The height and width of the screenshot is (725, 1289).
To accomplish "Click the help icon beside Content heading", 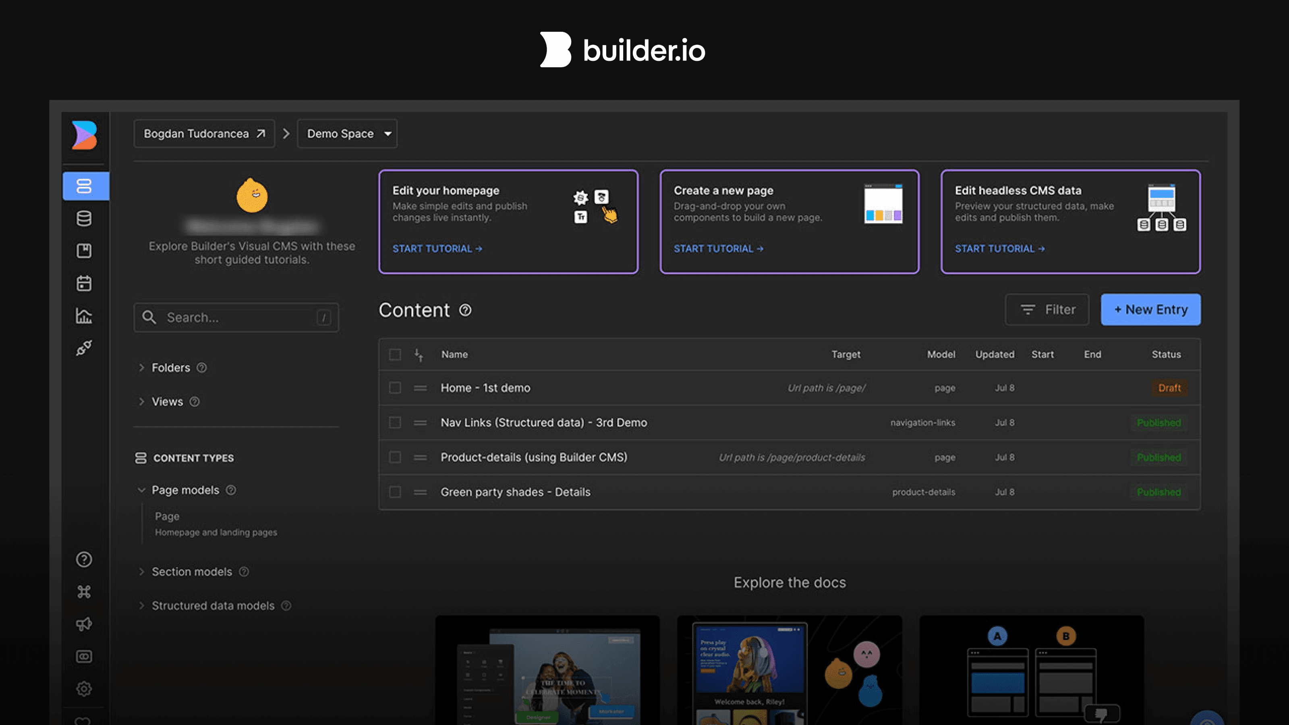I will coord(465,310).
